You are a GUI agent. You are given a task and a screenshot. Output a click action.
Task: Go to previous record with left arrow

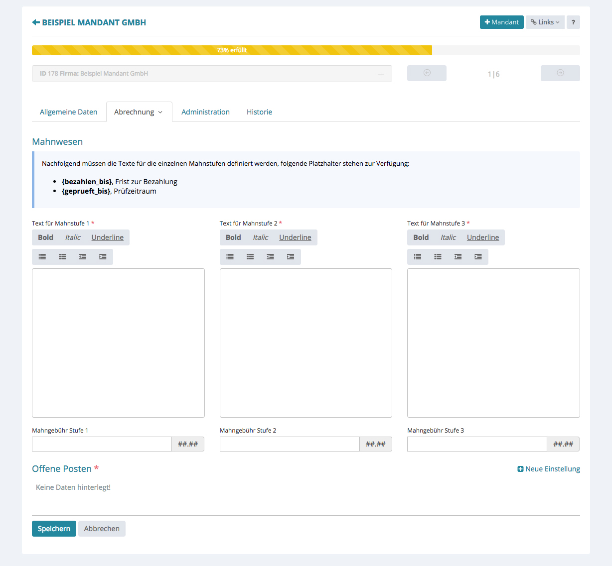point(427,73)
